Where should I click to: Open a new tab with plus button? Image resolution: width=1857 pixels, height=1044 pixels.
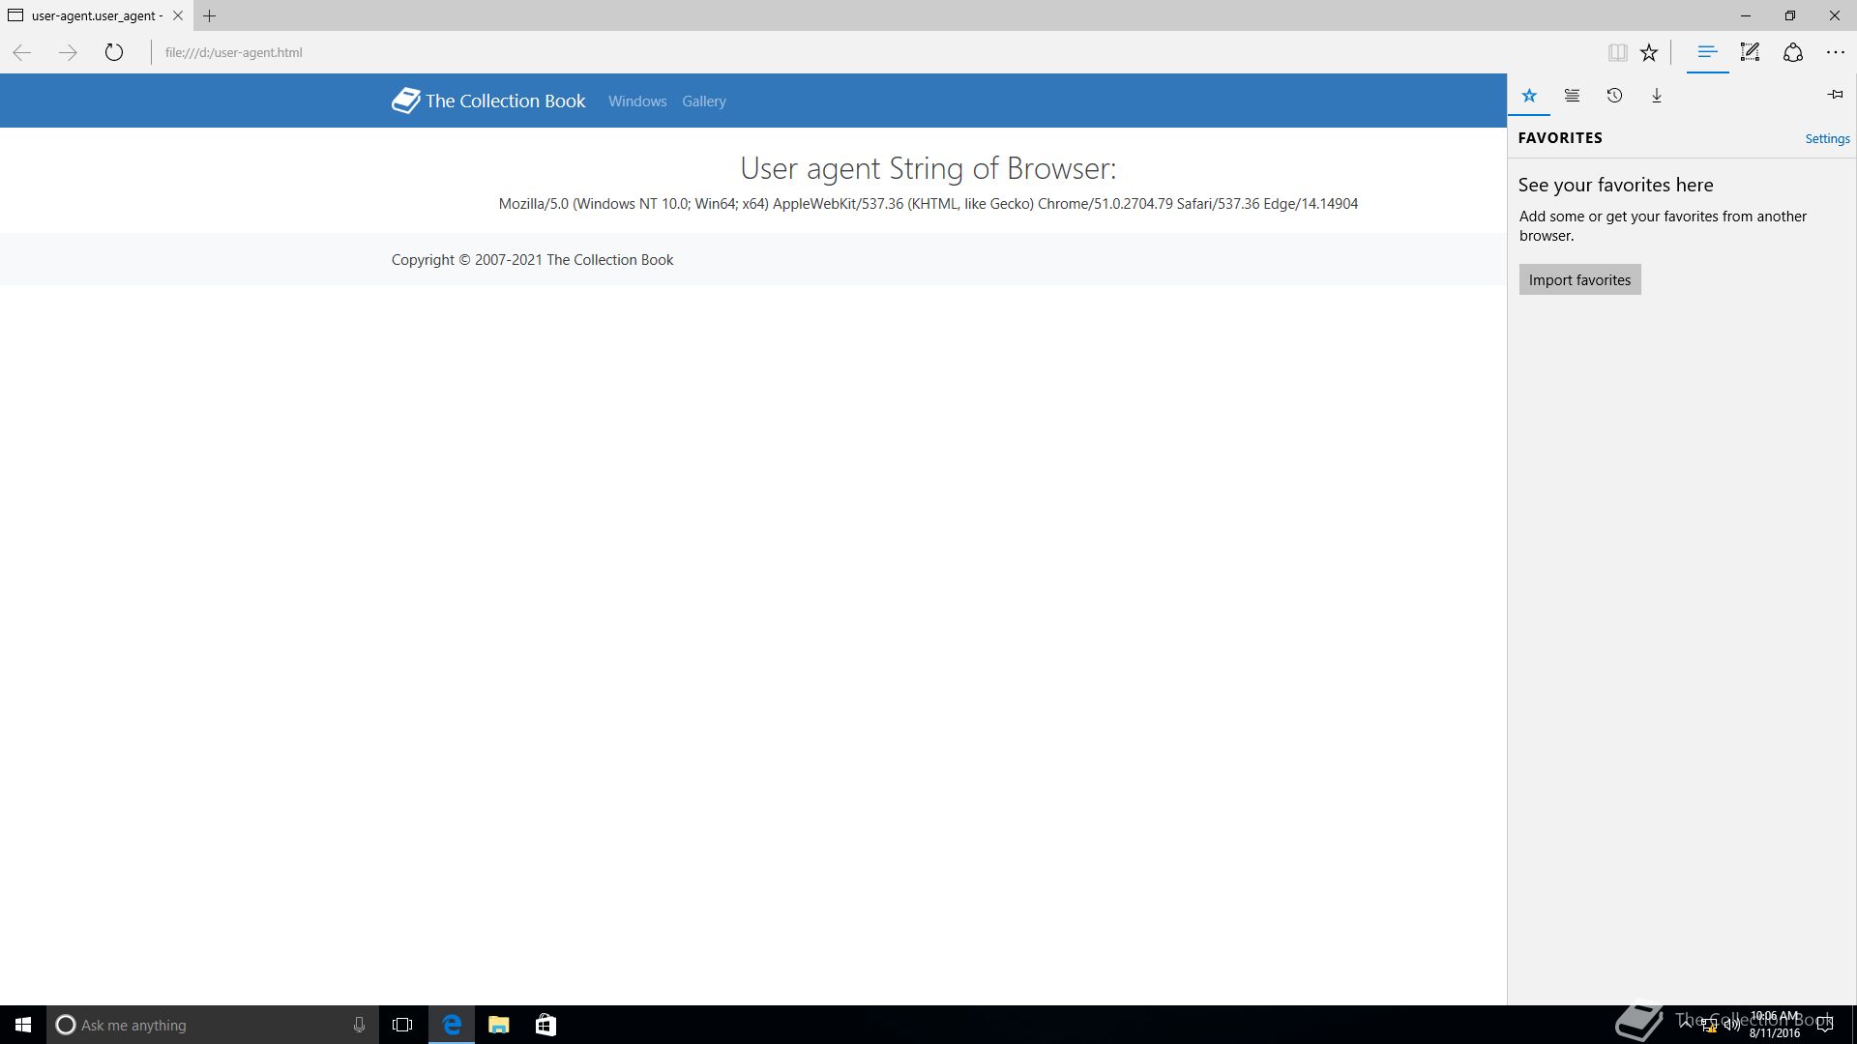[x=209, y=15]
